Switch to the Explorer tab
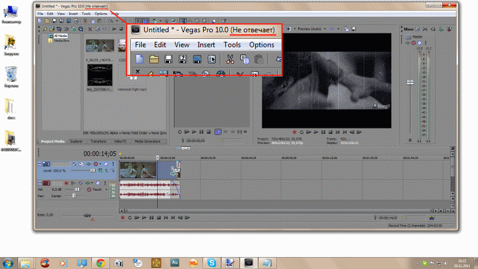This screenshot has height=269, width=478. tap(76, 141)
